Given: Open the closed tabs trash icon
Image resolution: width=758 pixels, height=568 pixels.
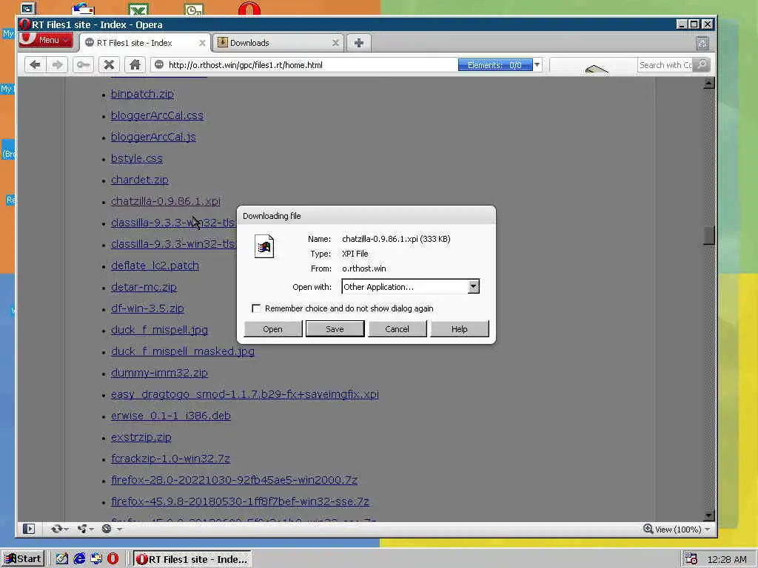Looking at the screenshot, I should click(702, 44).
